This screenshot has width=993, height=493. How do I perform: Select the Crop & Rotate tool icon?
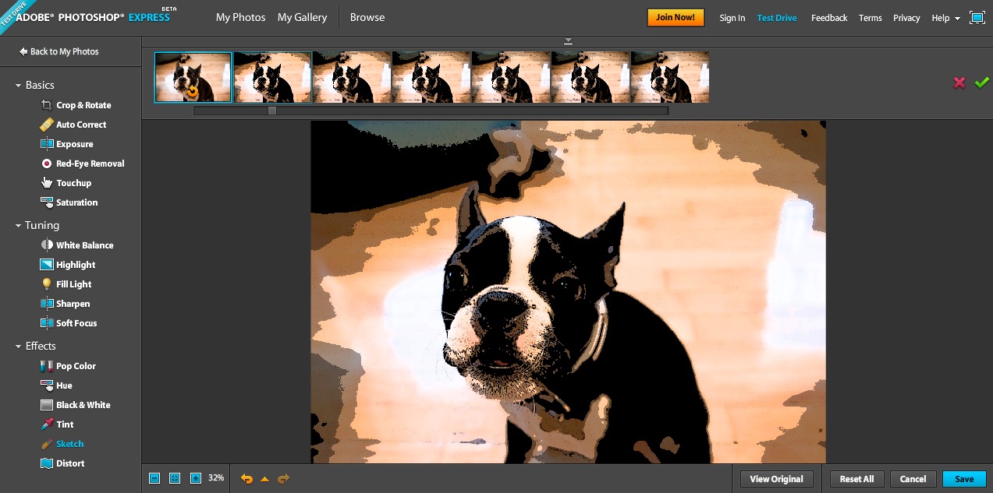coord(47,105)
